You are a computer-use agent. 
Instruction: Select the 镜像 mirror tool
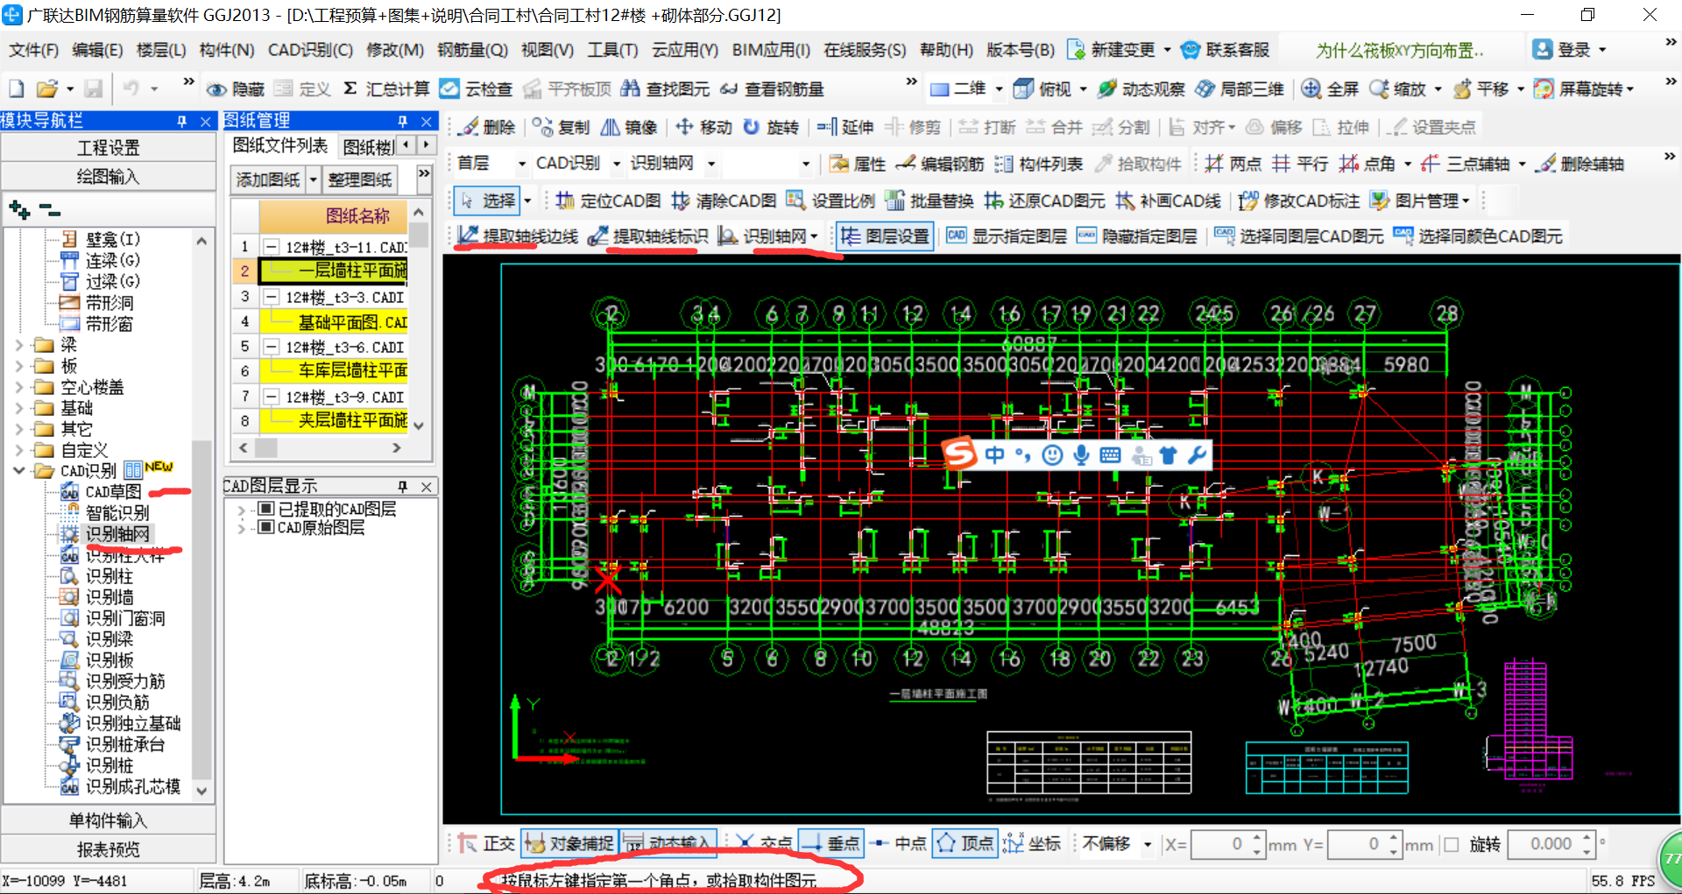coord(629,127)
